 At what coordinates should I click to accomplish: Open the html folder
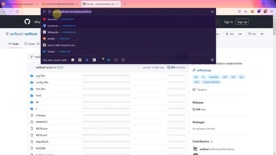(x=38, y=96)
